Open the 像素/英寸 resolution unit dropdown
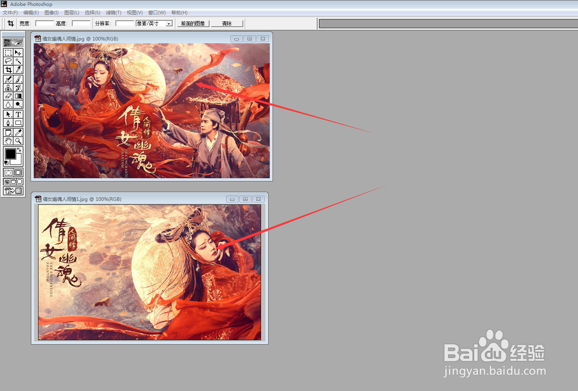This screenshot has width=578, height=391. click(169, 24)
